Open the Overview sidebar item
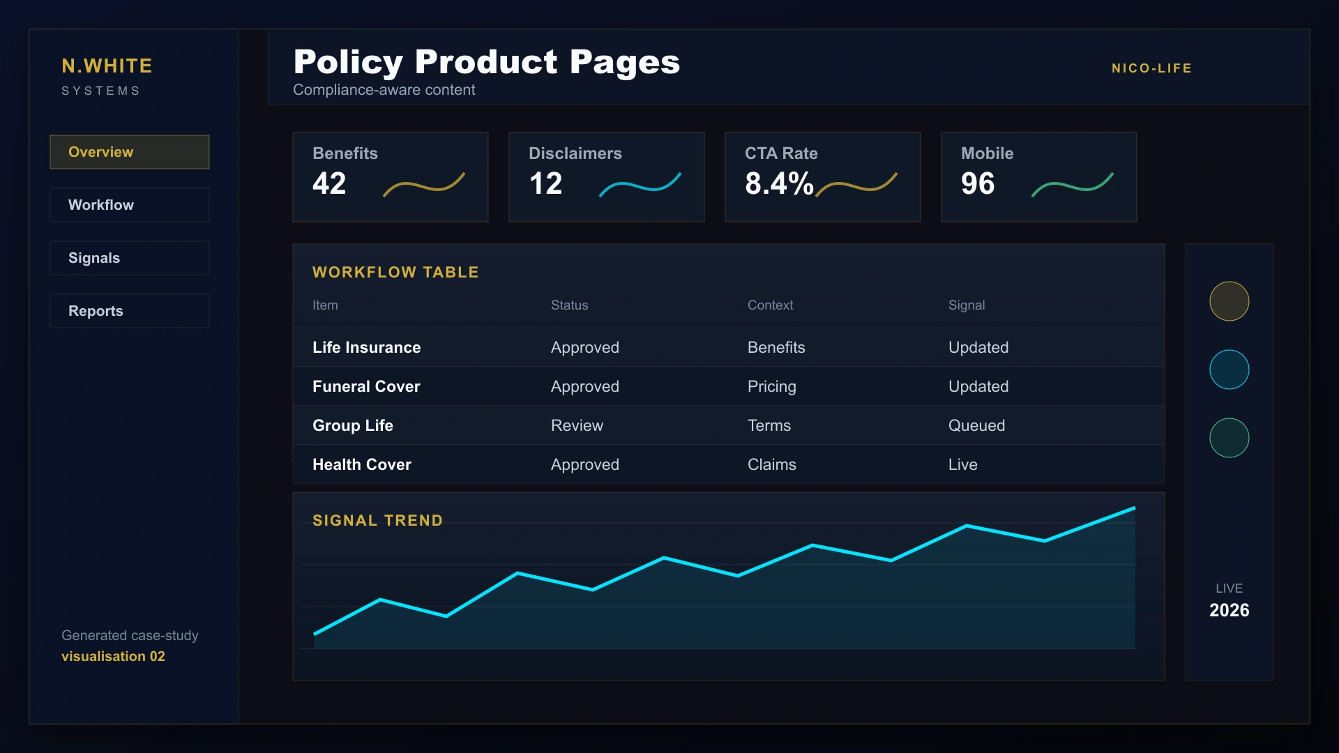Image resolution: width=1339 pixels, height=753 pixels. [130, 152]
